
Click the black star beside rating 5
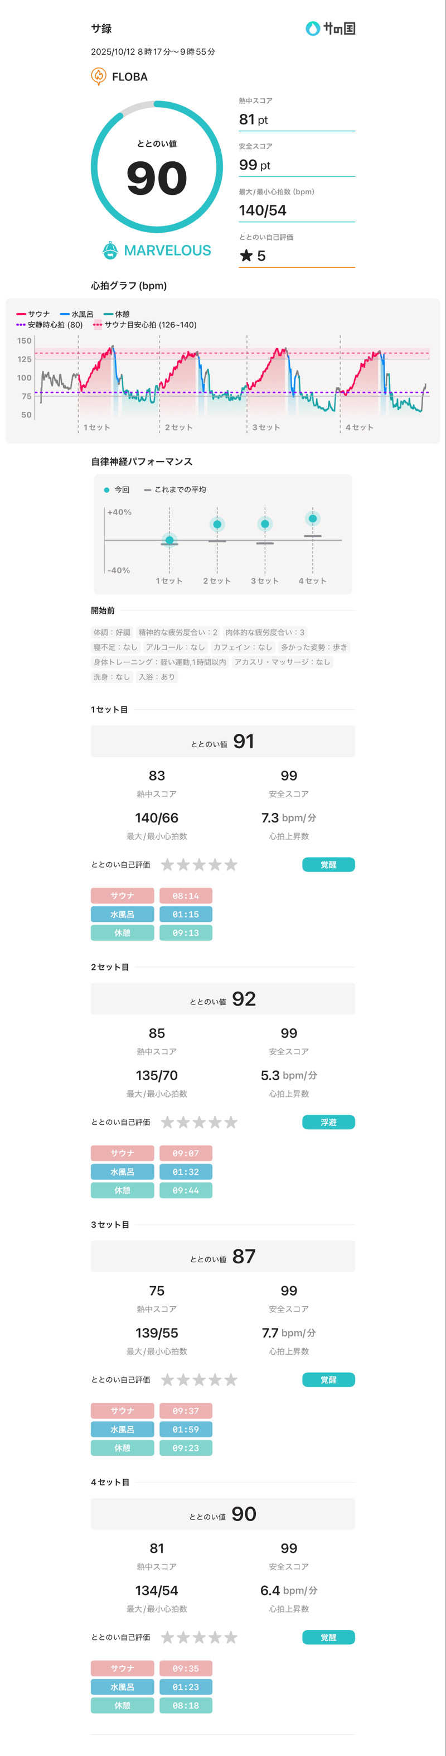246,256
